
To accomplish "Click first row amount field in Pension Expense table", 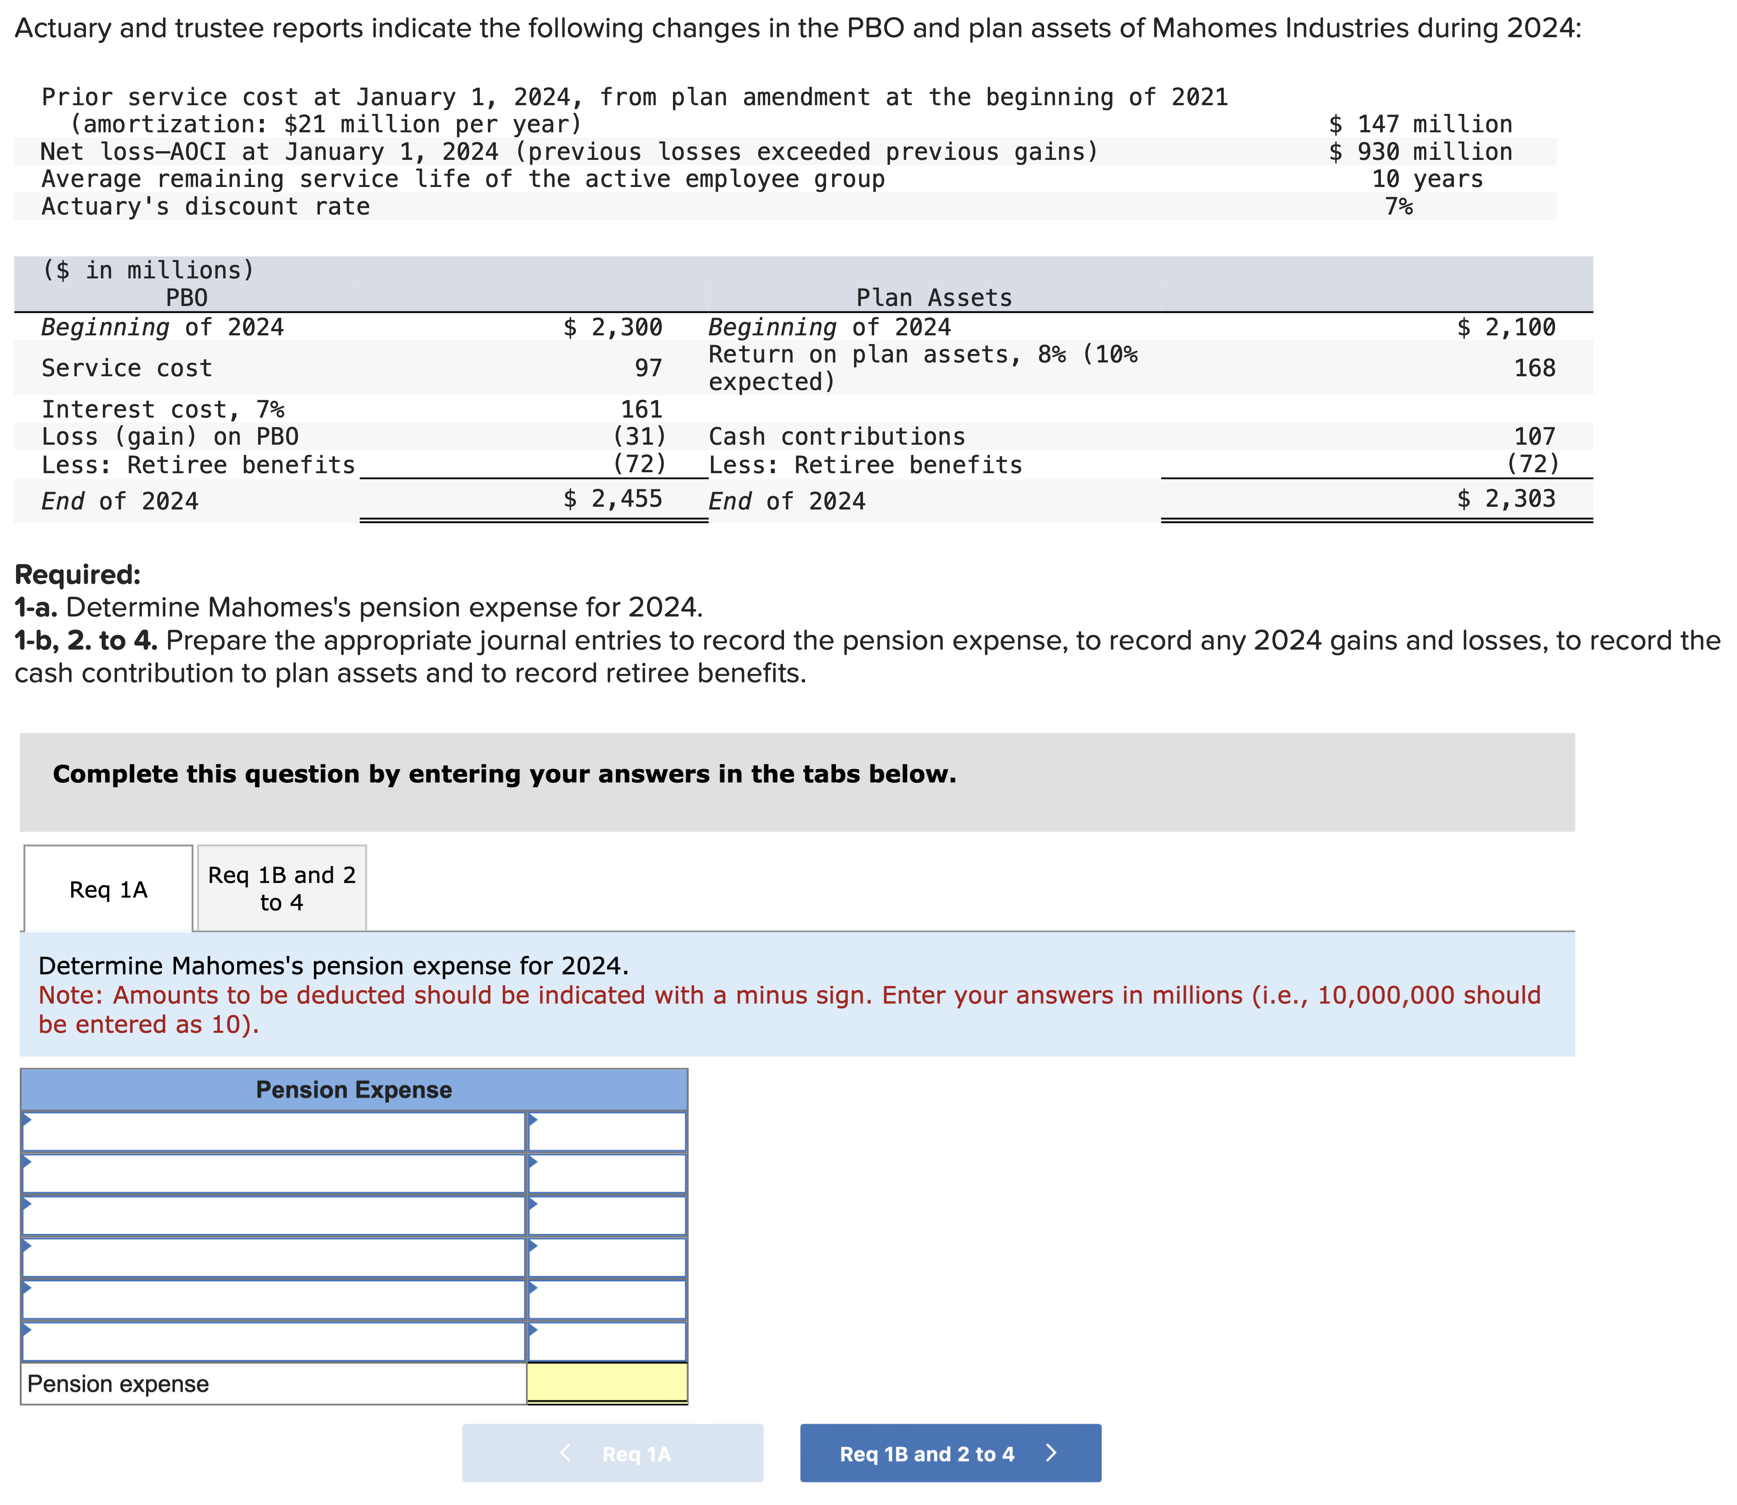I will pyautogui.click(x=607, y=1131).
